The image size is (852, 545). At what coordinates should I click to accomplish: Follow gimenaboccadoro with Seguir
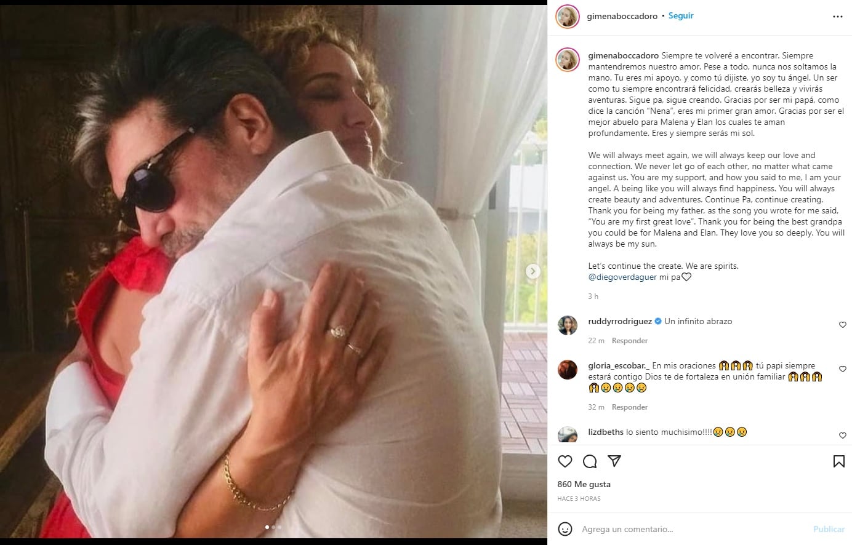point(681,16)
